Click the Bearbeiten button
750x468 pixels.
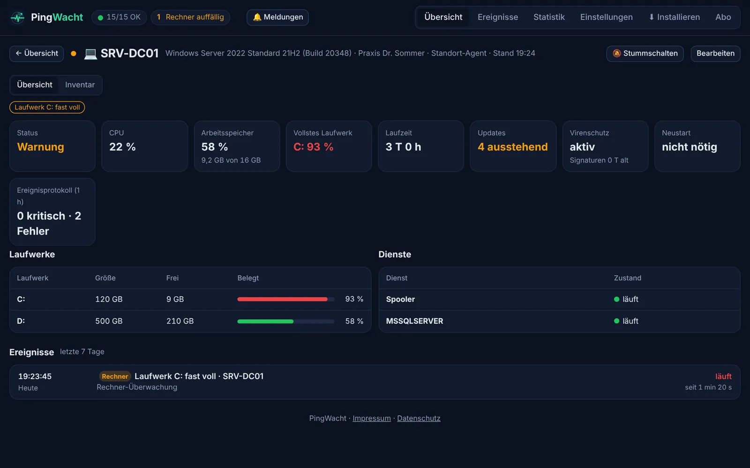[715, 53]
